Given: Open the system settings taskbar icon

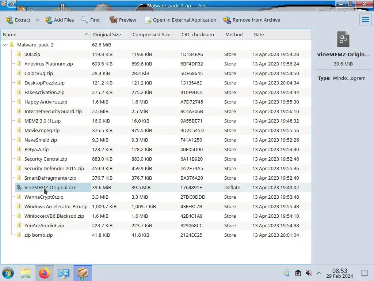Looking at the screenshot, I should point(63,273).
